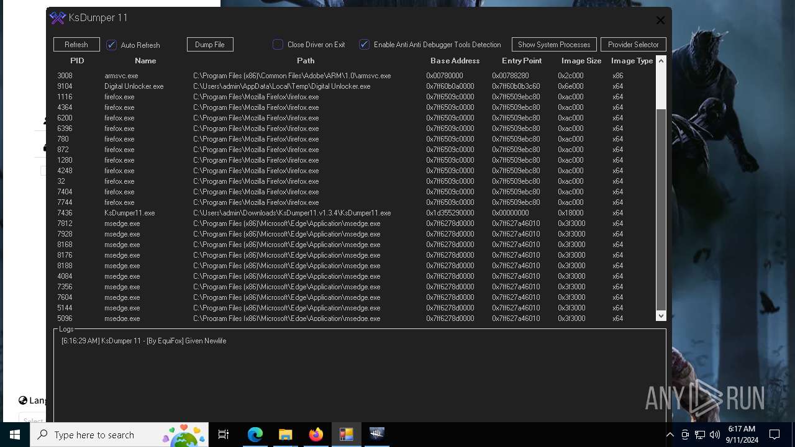Click entry point 0x7ff60b0b3c60 cell

(x=516, y=86)
